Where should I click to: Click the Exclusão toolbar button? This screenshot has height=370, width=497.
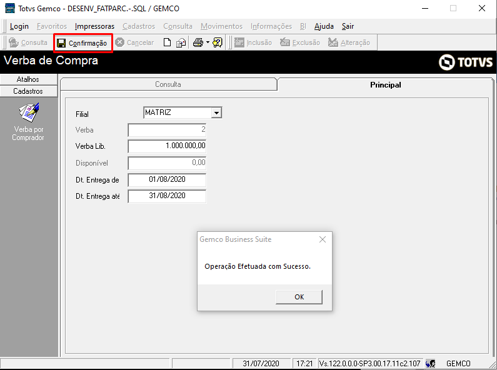(x=300, y=42)
